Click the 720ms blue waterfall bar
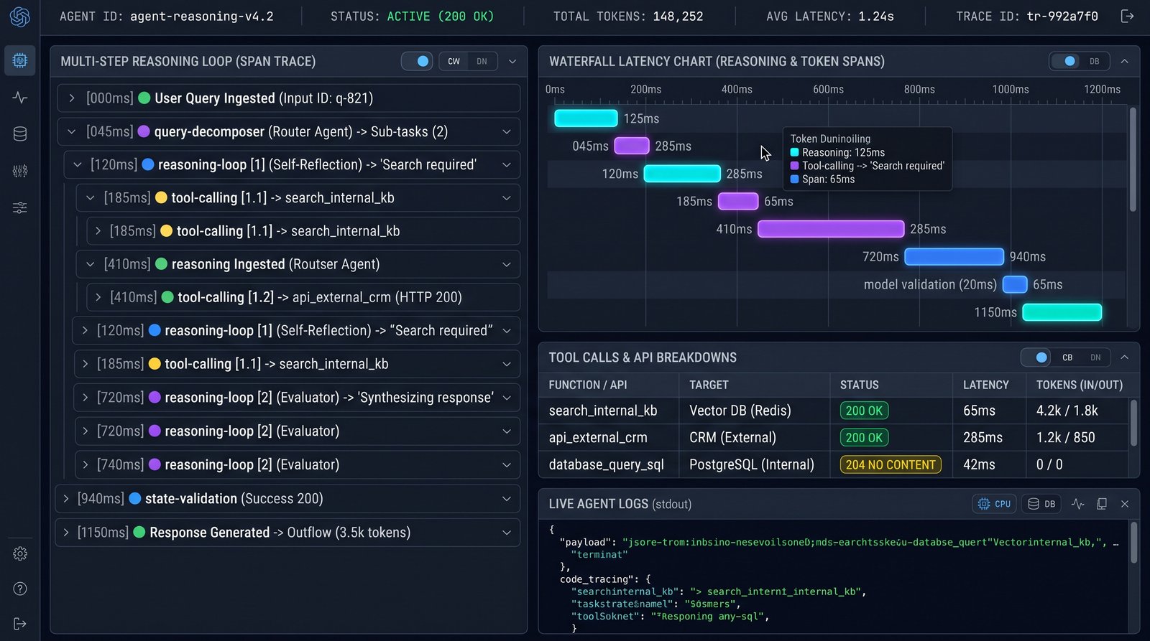This screenshot has height=641, width=1150. tap(954, 256)
